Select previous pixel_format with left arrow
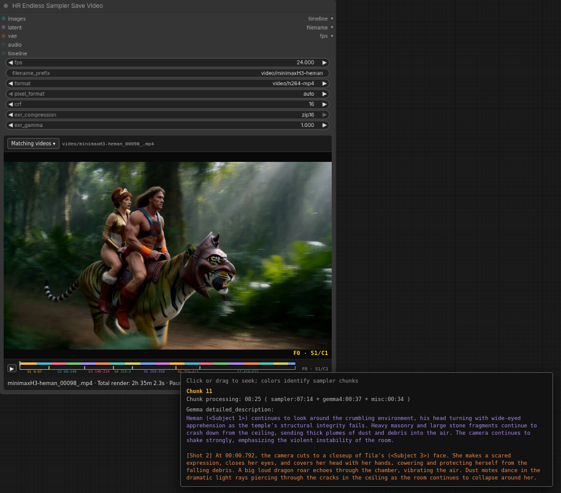Image resolution: width=561 pixels, height=493 pixels. tap(11, 94)
